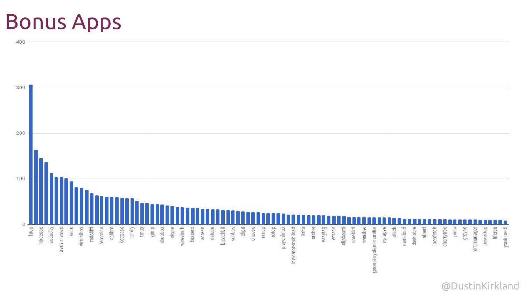
Task: Select the virt-manager axis label
Action: click(475, 239)
